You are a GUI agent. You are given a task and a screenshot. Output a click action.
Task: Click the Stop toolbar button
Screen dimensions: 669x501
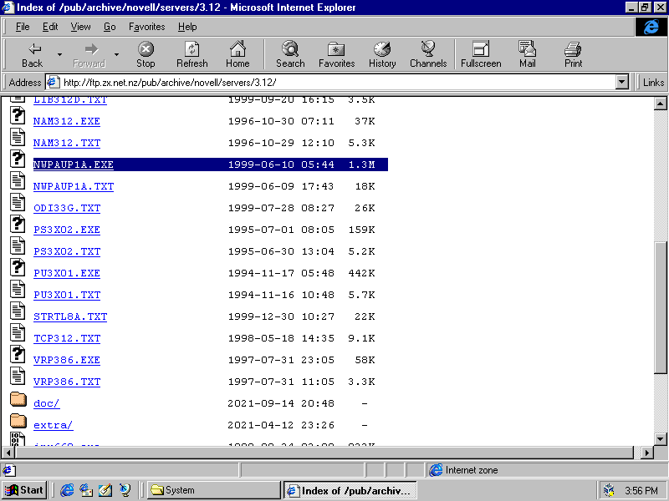coord(146,54)
